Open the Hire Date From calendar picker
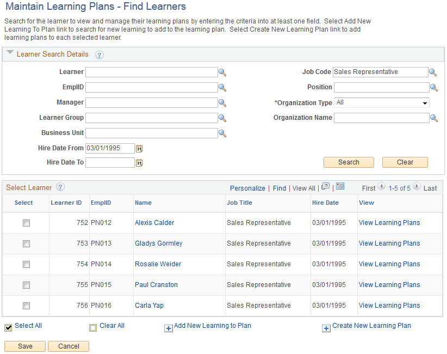447x354 pixels. [139, 148]
